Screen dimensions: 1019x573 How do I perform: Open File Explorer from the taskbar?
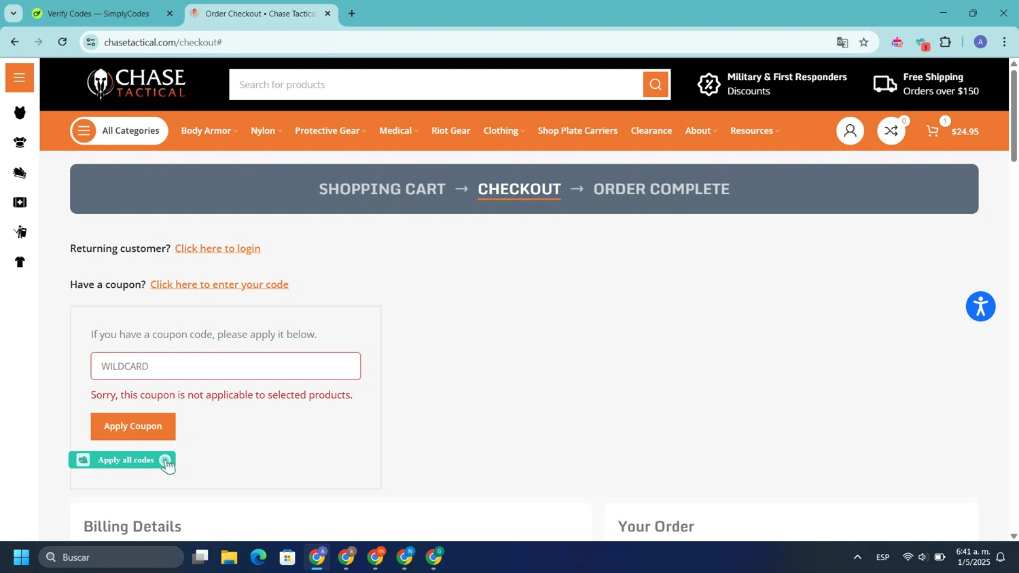229,558
